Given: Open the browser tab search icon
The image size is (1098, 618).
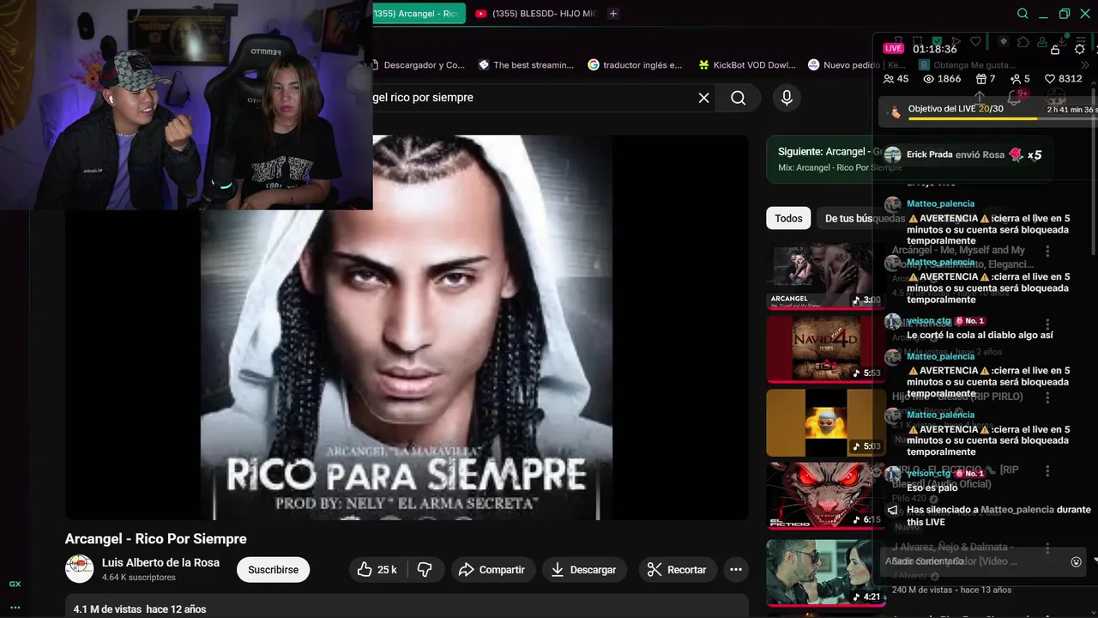Looking at the screenshot, I should (1023, 14).
